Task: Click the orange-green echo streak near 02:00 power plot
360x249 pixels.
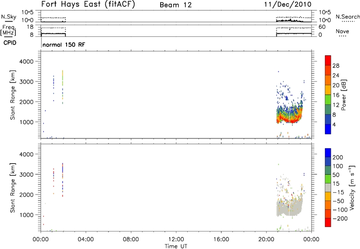Action: 63,87
